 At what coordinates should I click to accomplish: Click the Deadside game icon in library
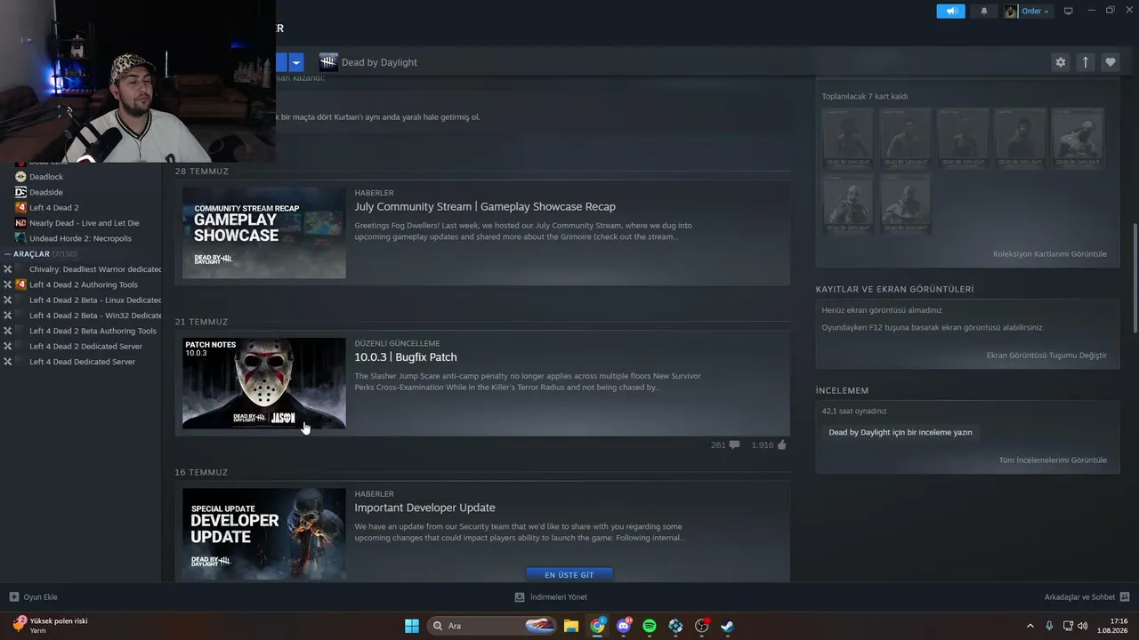click(21, 192)
